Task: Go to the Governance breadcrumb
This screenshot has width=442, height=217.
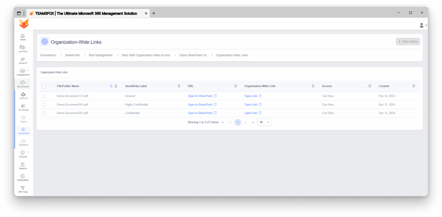Action: click(x=48, y=55)
